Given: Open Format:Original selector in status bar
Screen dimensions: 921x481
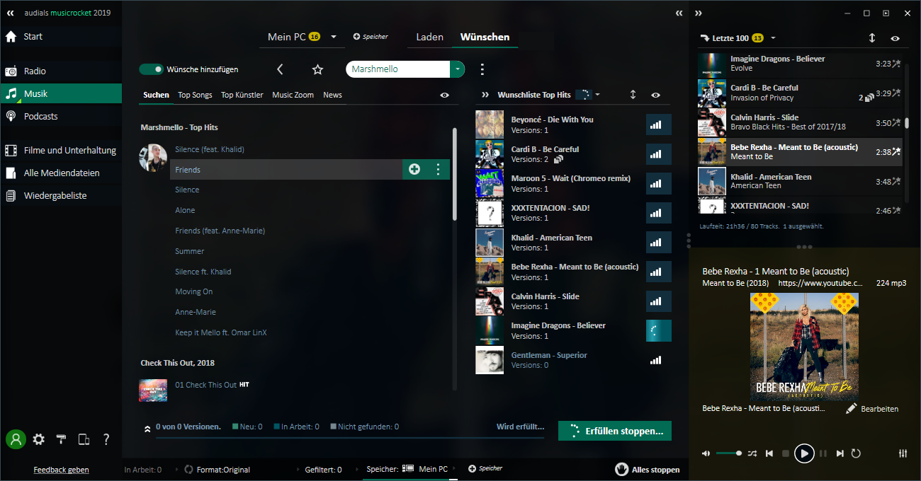Looking at the screenshot, I should pos(217,469).
